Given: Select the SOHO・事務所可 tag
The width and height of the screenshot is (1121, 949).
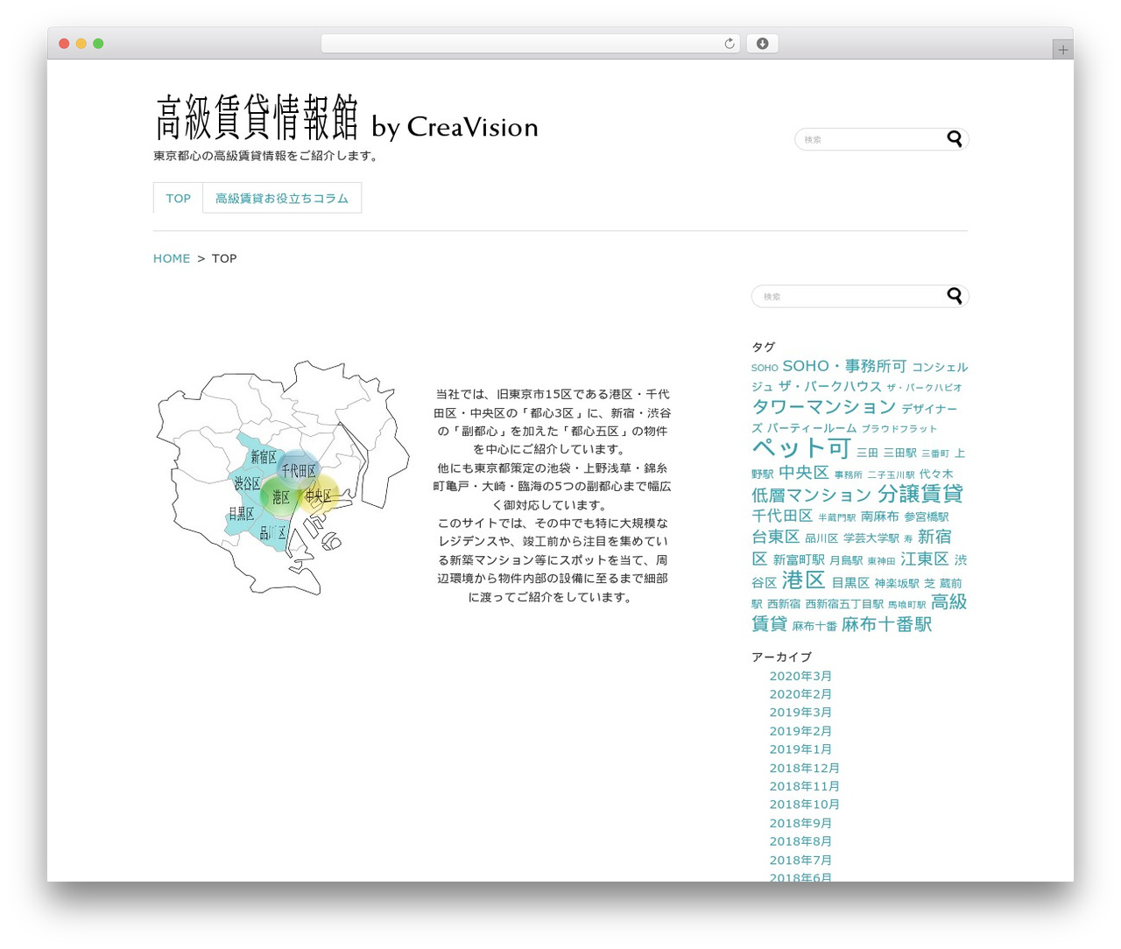Looking at the screenshot, I should coord(844,366).
